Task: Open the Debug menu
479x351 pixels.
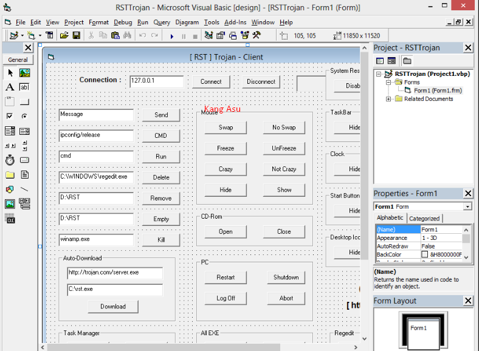Action: click(123, 22)
